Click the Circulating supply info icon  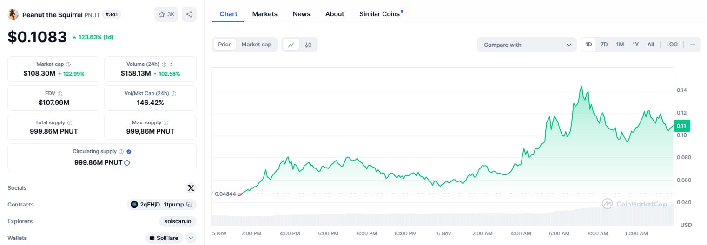(x=121, y=152)
